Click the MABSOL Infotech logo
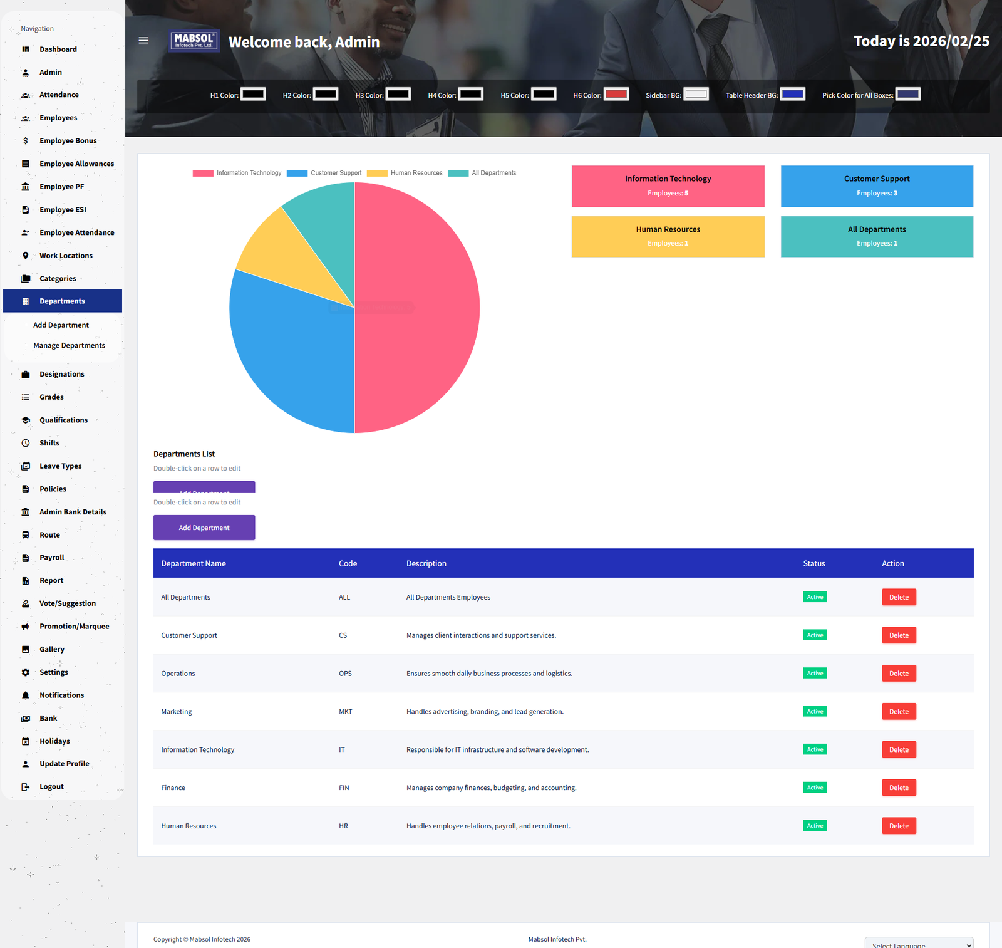The height and width of the screenshot is (948, 1002). point(194,41)
